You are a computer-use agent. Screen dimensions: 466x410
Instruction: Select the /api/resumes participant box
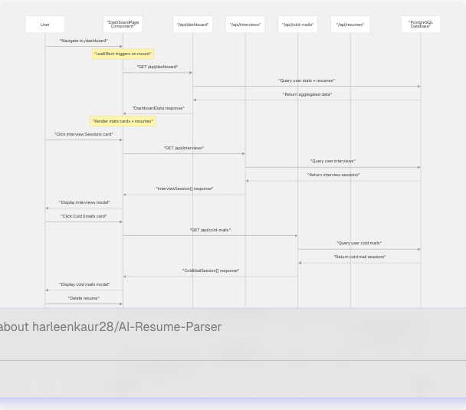[350, 25]
